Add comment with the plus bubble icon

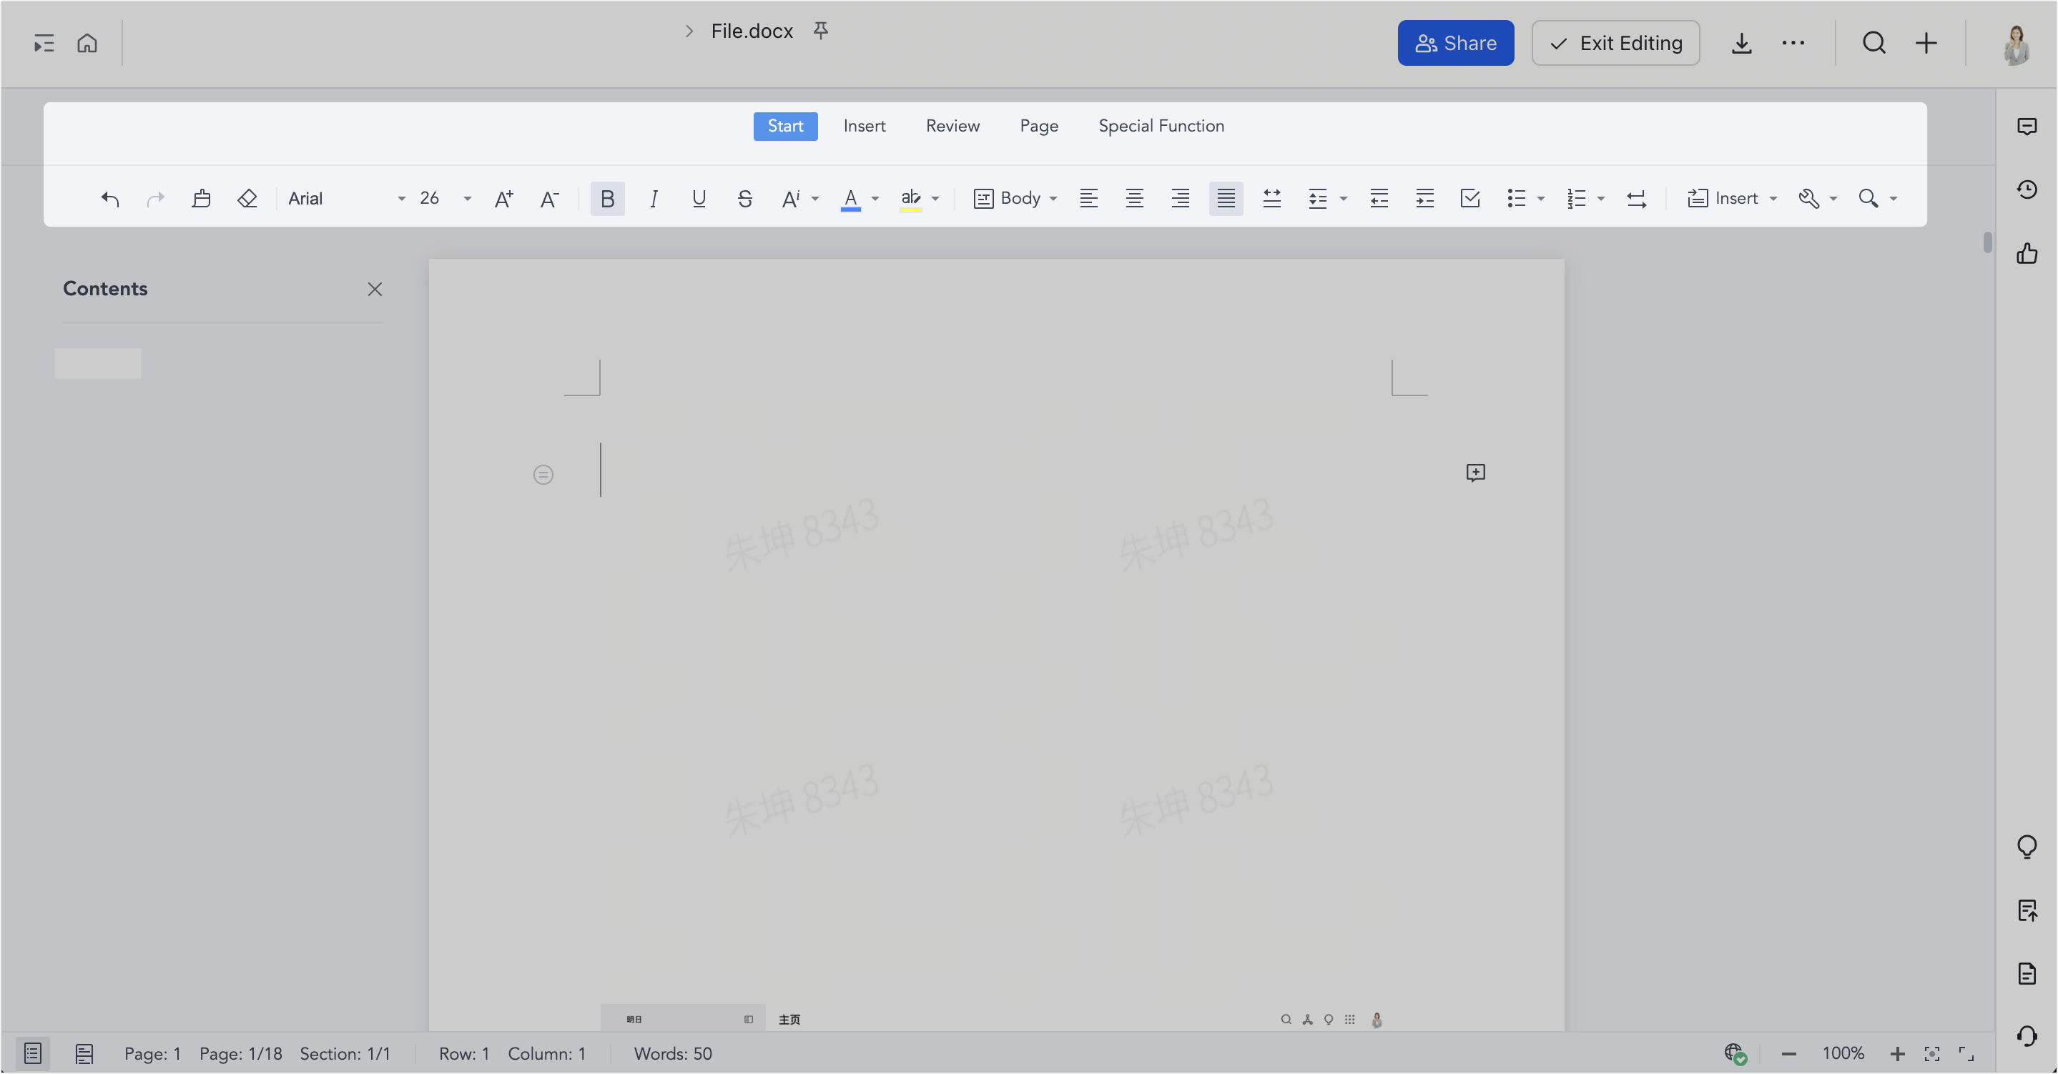1476,473
